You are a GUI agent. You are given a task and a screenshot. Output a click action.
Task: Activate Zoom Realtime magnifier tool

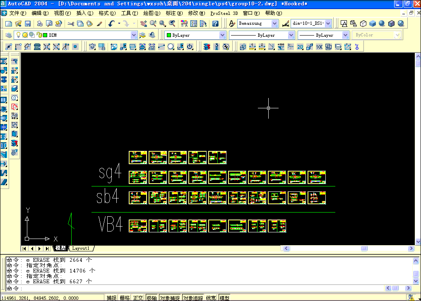pos(153,24)
